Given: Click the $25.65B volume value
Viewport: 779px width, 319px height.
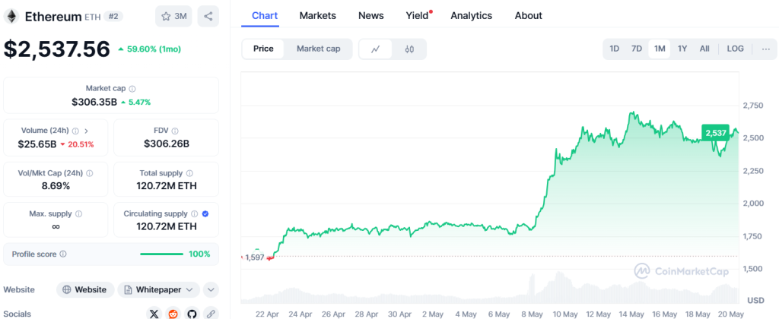Looking at the screenshot, I should (x=37, y=144).
